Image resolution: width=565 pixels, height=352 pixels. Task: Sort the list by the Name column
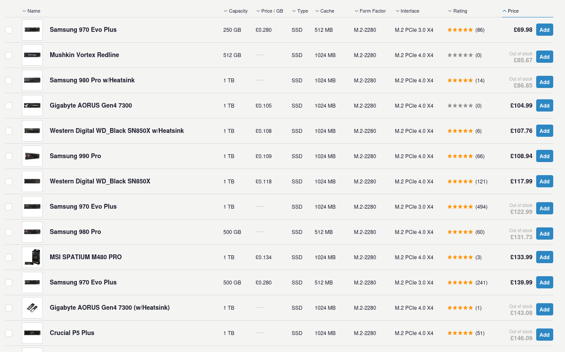coord(34,11)
